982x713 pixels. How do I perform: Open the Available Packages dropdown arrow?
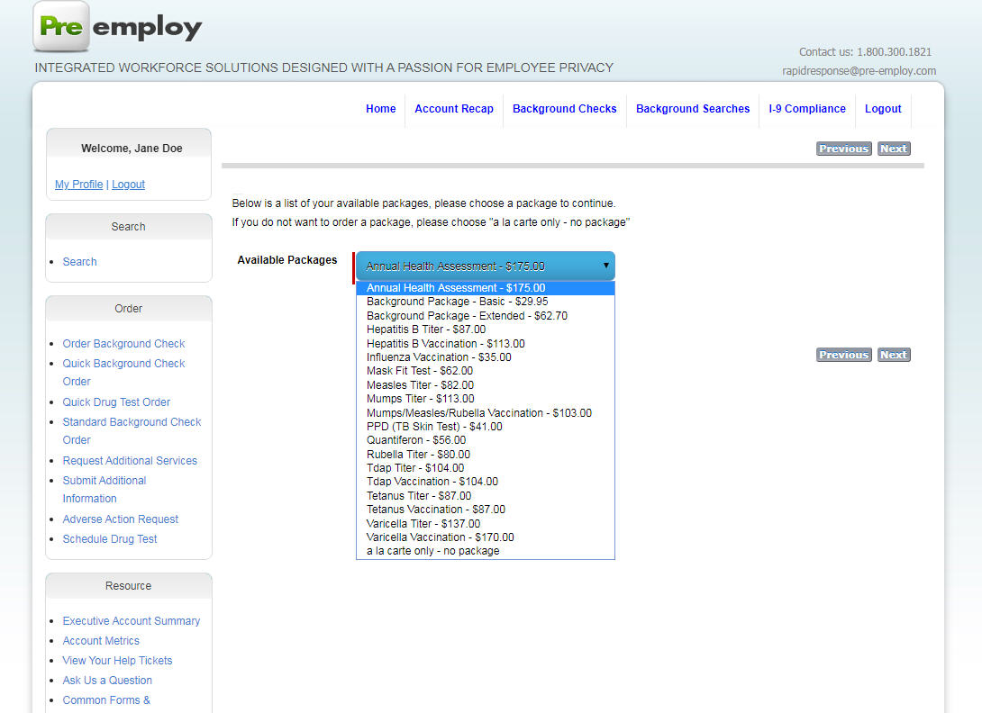click(605, 266)
